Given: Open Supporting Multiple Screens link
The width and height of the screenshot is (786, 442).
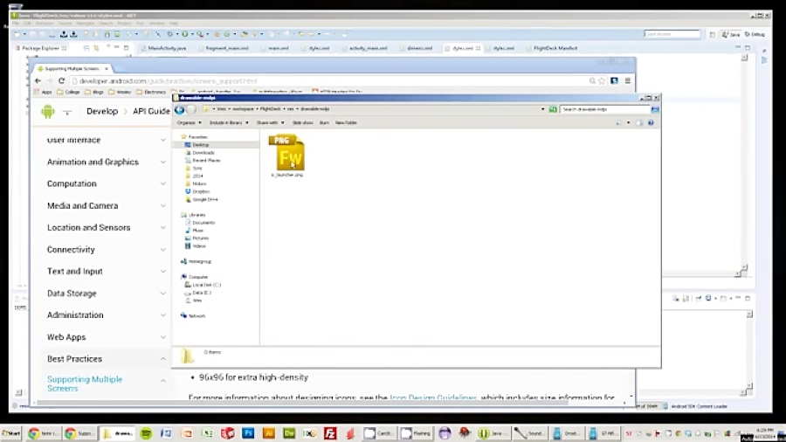Looking at the screenshot, I should pyautogui.click(x=85, y=383).
